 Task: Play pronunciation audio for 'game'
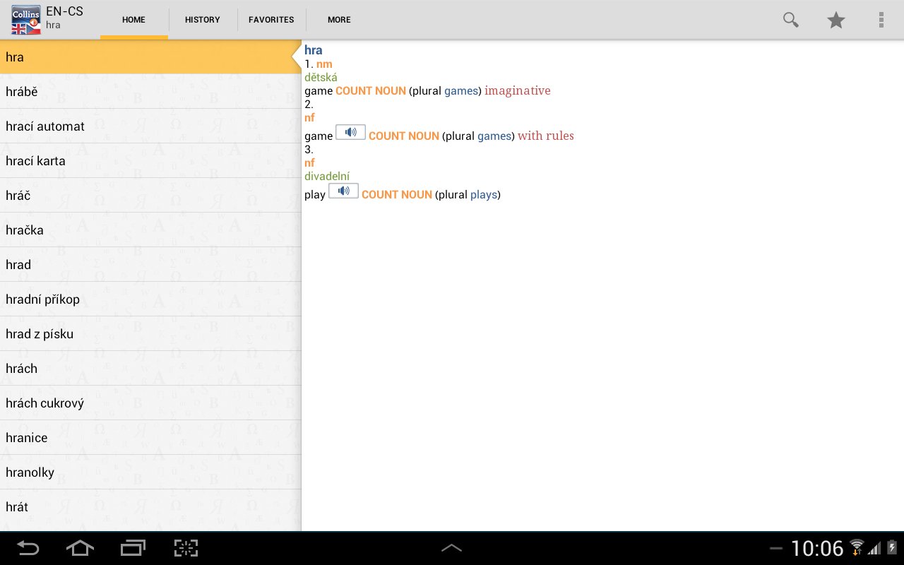point(350,132)
